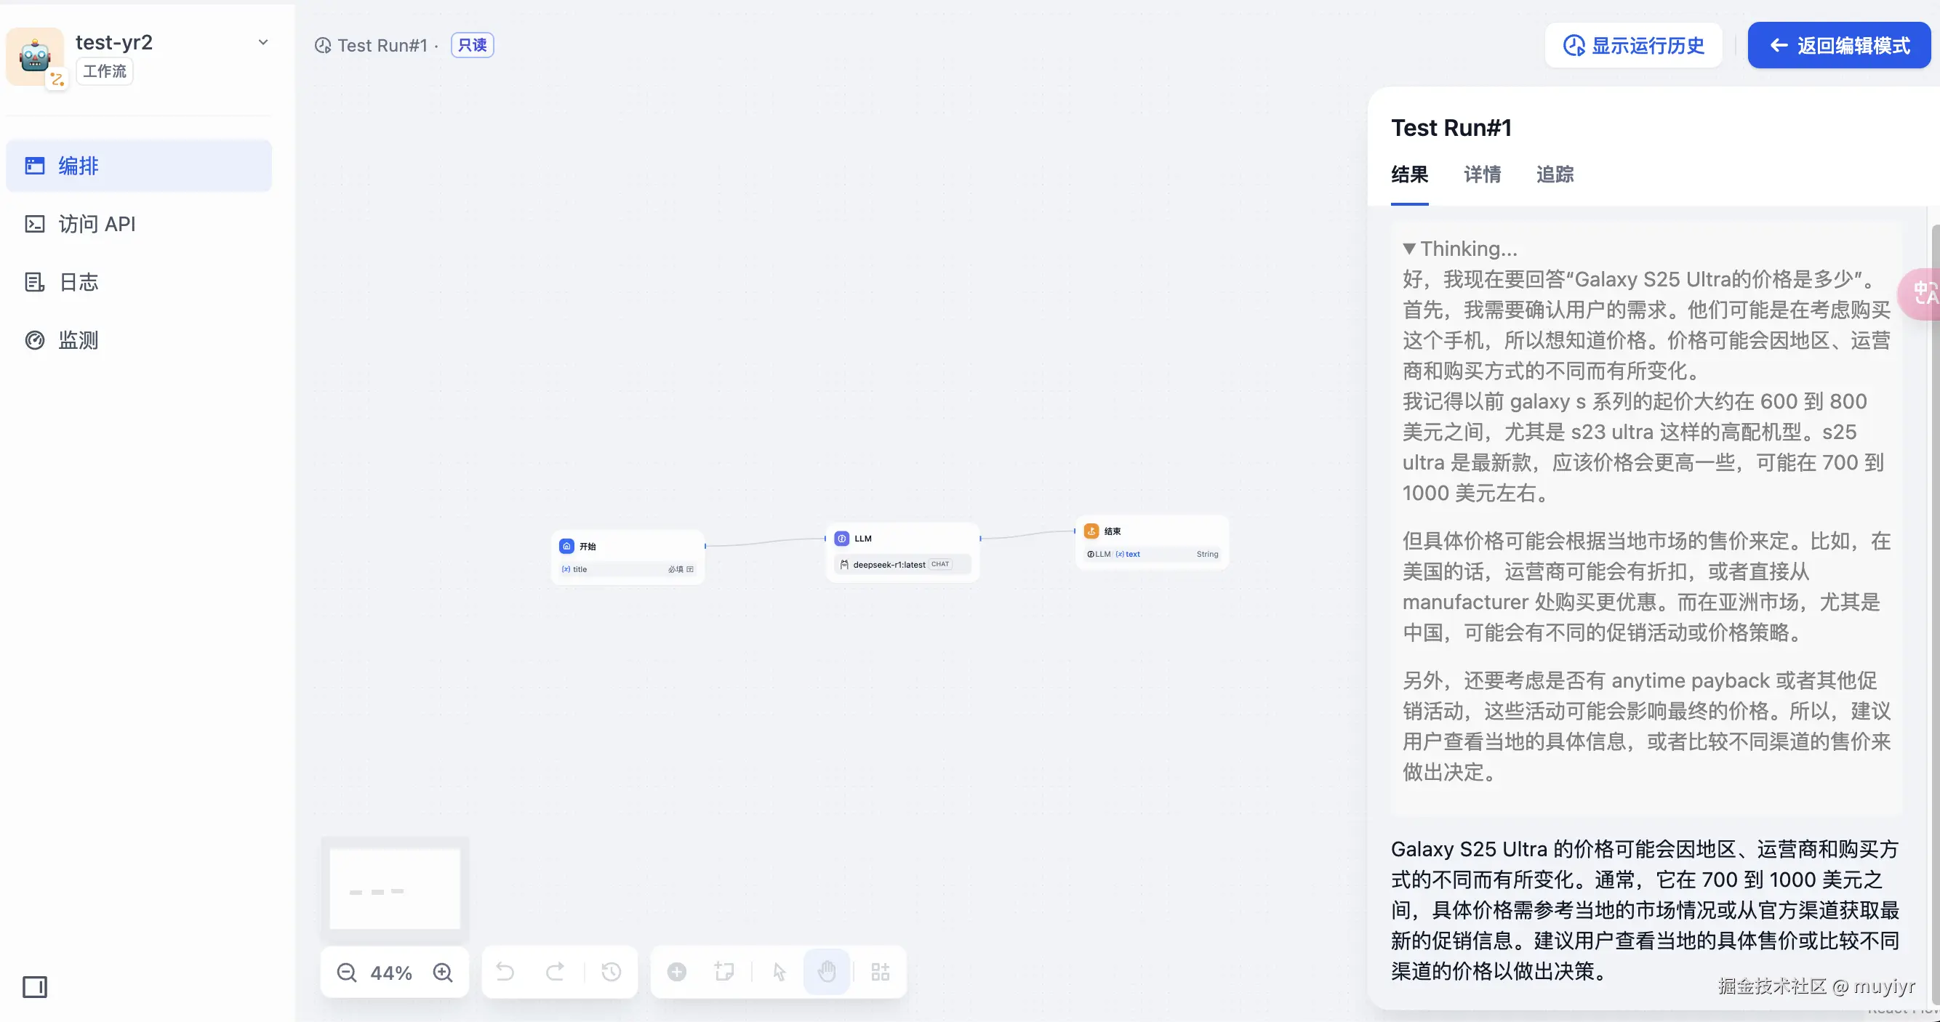Image resolution: width=1940 pixels, height=1022 pixels.
Task: Click the add note icon
Action: tap(724, 973)
